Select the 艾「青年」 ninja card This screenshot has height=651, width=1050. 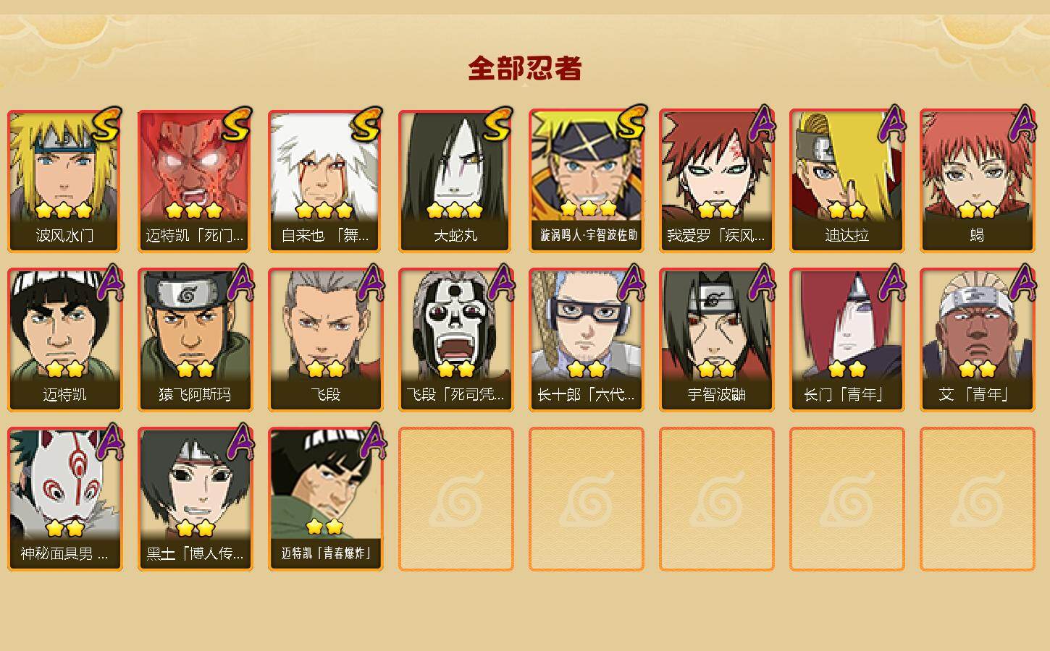[x=978, y=340]
